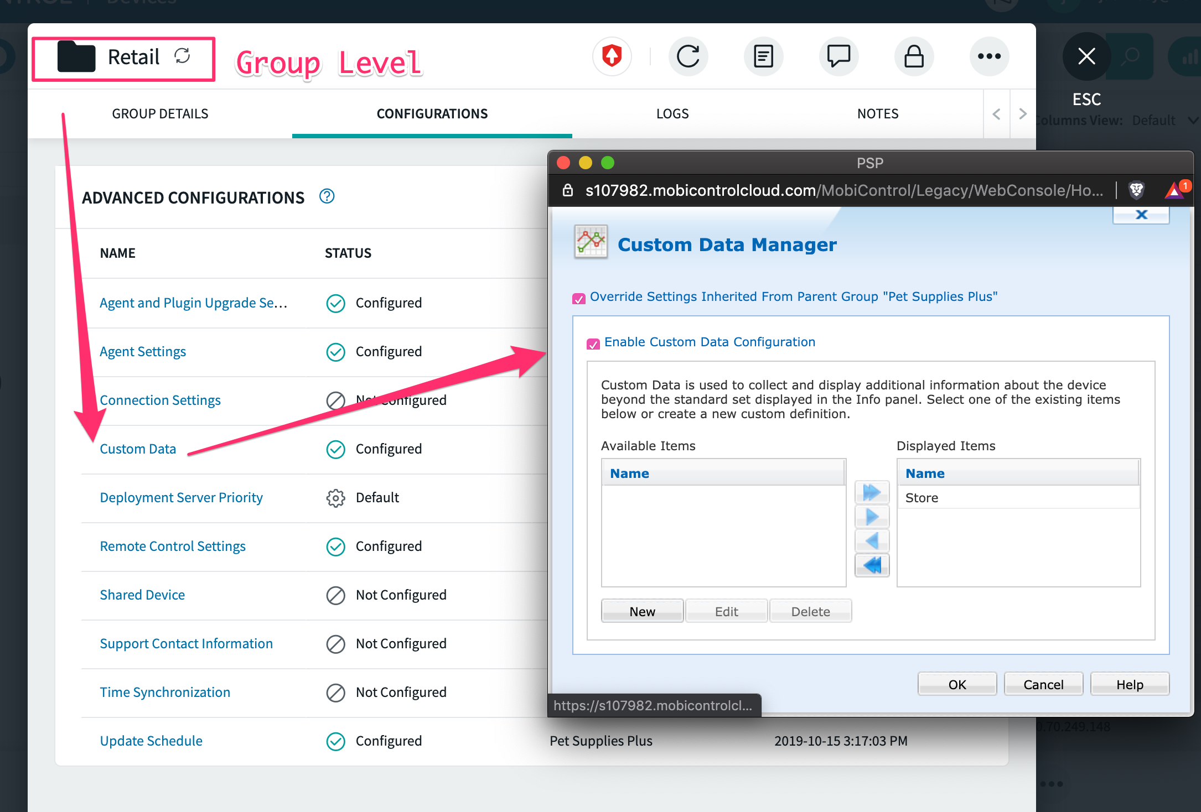Viewport: 1201px width, 812px height.
Task: Select Store in Displayed Items list
Action: [x=922, y=498]
